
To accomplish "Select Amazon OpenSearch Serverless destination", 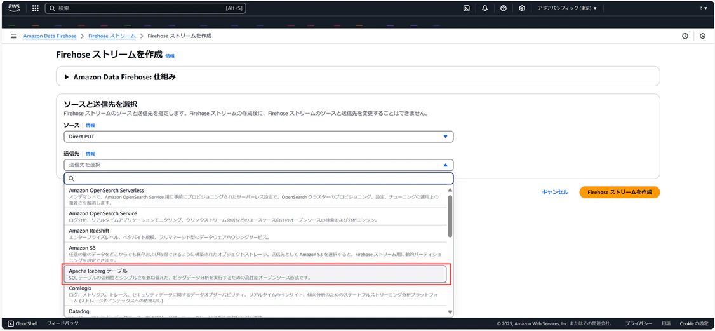I will pos(255,196).
